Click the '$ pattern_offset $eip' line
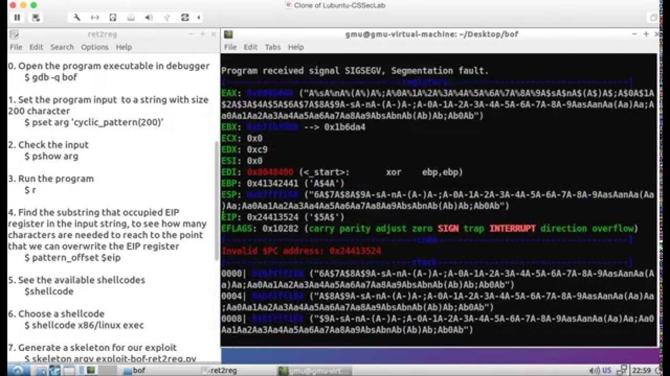This screenshot has height=376, width=670. point(73,257)
